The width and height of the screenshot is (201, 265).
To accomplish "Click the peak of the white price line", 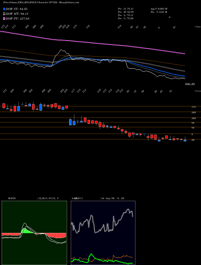I will [x=61, y=50].
